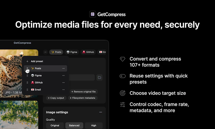The height and width of the screenshot is (129, 215).
Task: Choose GitHub in the preset list
Action: [x=45, y=83]
